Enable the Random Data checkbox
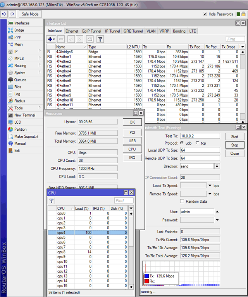This screenshot has width=248, height=297. coord(182,201)
